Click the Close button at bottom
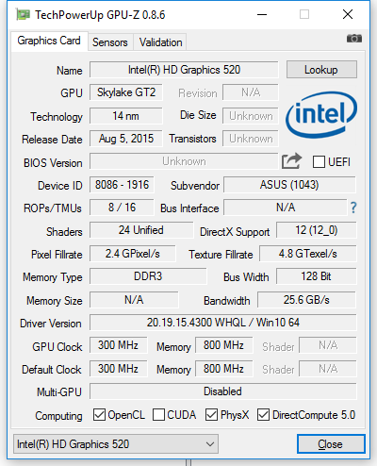 (331, 444)
